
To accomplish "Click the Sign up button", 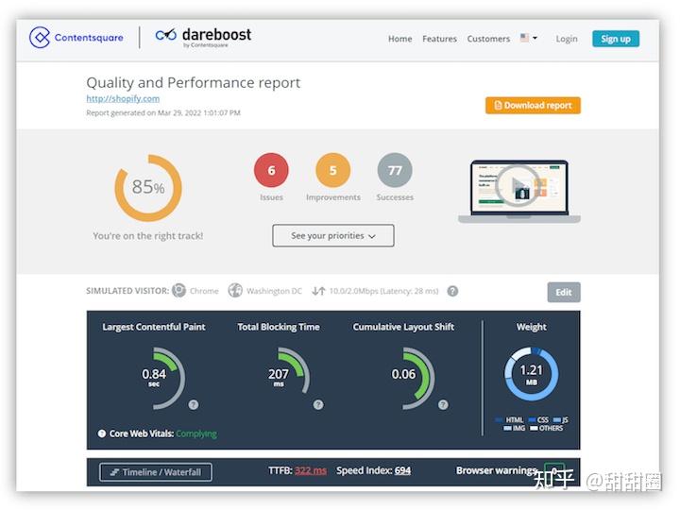I will (616, 39).
